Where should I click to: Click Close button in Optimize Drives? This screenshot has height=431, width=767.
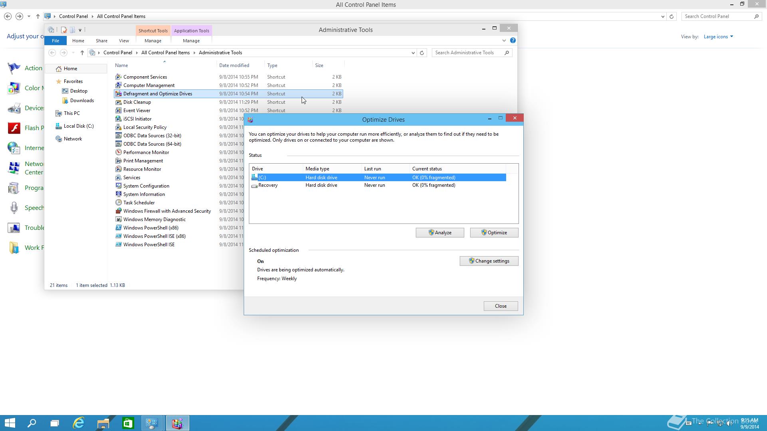[x=501, y=306]
